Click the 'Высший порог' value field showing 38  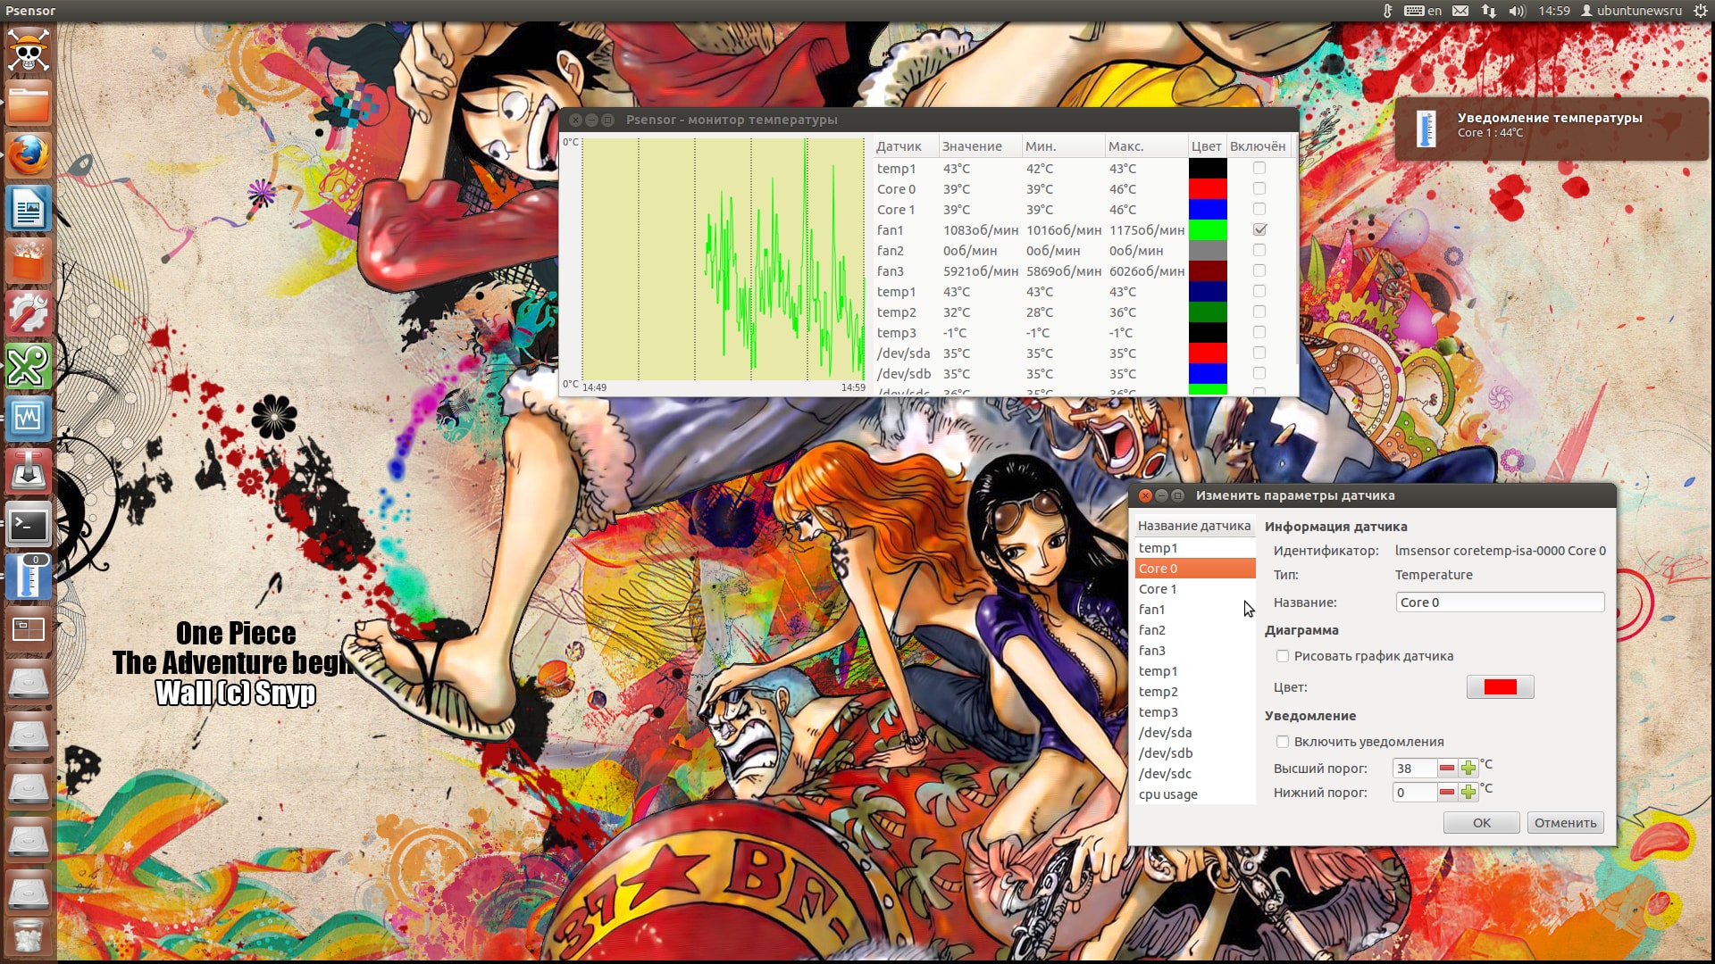point(1415,769)
